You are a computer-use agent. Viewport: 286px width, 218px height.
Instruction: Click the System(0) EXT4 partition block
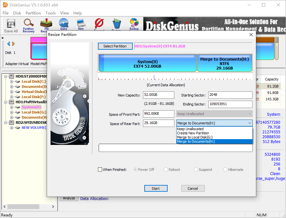(147, 63)
